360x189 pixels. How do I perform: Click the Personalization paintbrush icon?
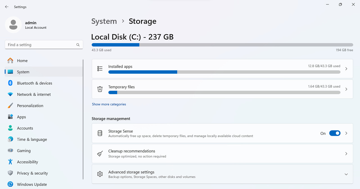(10, 105)
